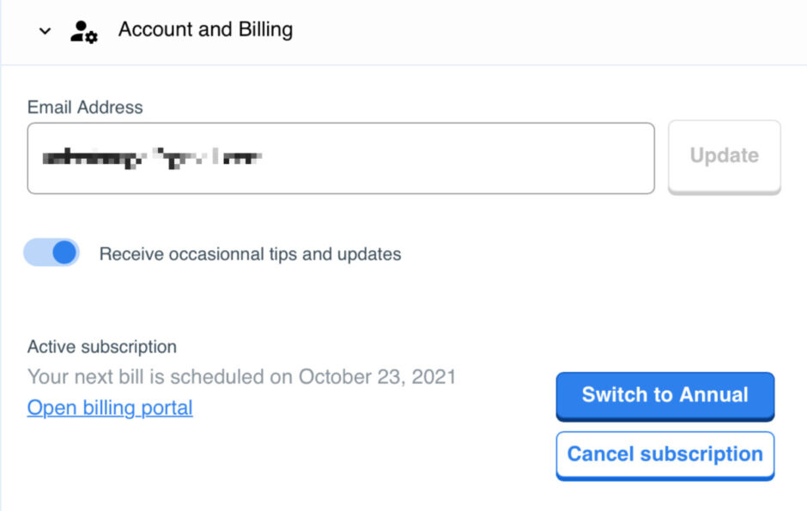Click the Account and Billing header title

tap(205, 29)
